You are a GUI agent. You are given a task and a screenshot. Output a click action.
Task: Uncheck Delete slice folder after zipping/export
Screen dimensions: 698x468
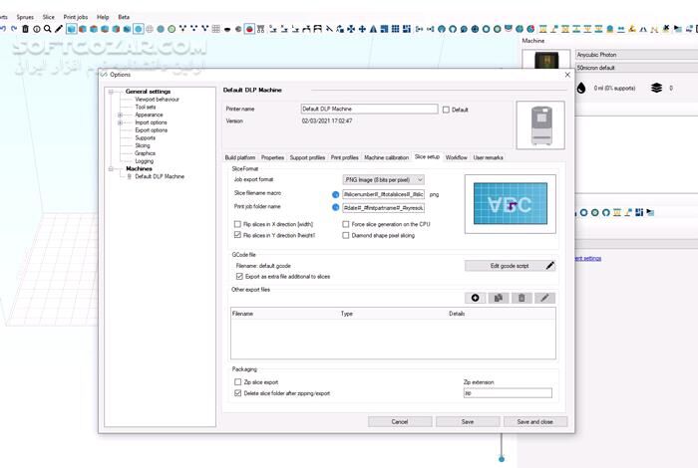pos(237,393)
